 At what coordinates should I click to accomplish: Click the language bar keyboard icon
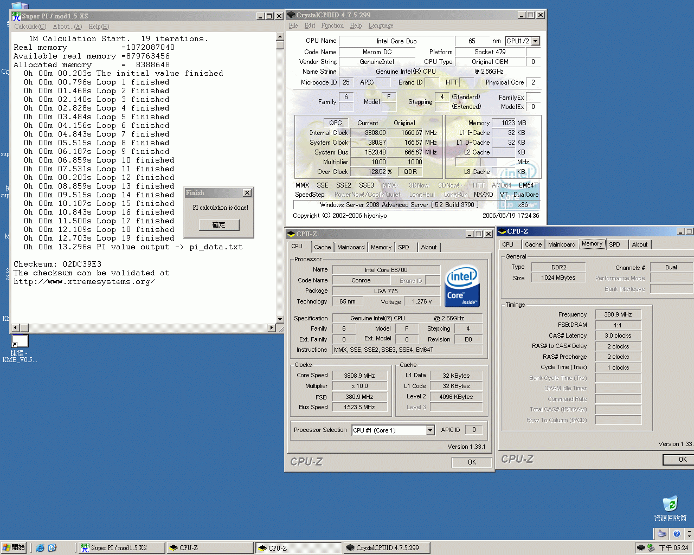click(662, 533)
